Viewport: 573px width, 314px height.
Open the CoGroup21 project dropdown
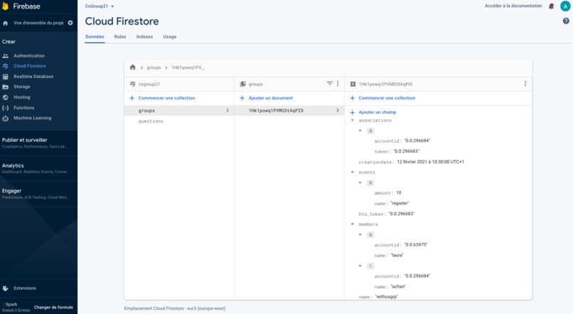[x=100, y=6]
